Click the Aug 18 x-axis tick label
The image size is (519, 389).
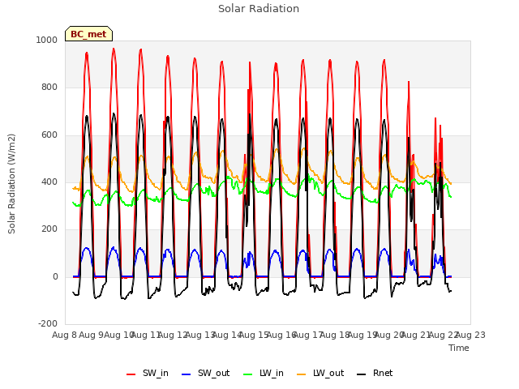[x=335, y=335]
